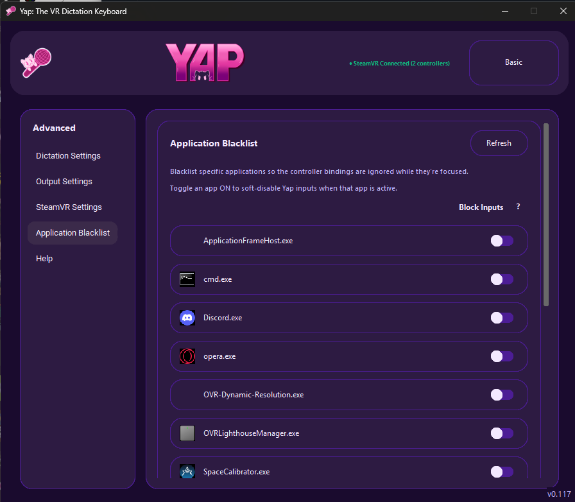The width and height of the screenshot is (575, 502).
Task: Click the Advanced sidebar heading
Action: (54, 128)
